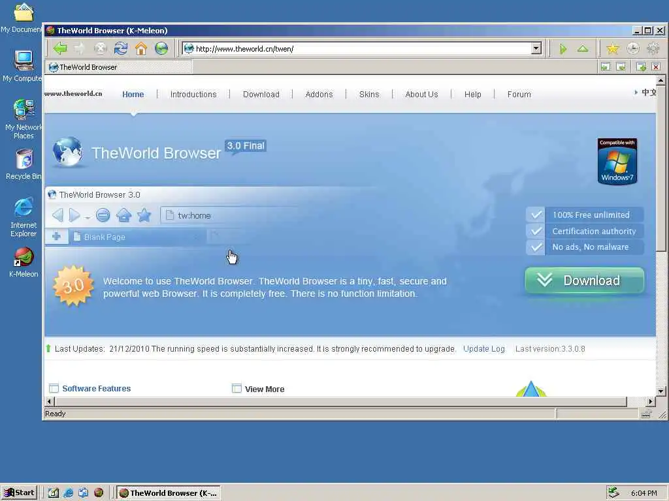The width and height of the screenshot is (669, 501).
Task: Open the Forum navigation item
Action: pyautogui.click(x=519, y=94)
